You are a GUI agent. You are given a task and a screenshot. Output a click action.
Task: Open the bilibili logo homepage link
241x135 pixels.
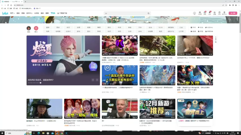(5, 13)
